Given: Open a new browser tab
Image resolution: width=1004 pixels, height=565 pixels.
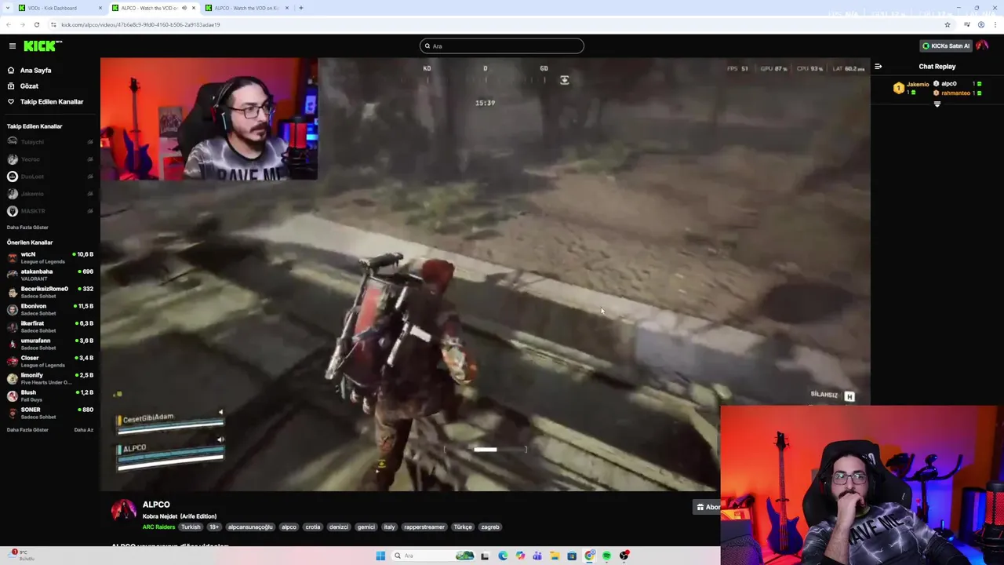Looking at the screenshot, I should (x=301, y=8).
